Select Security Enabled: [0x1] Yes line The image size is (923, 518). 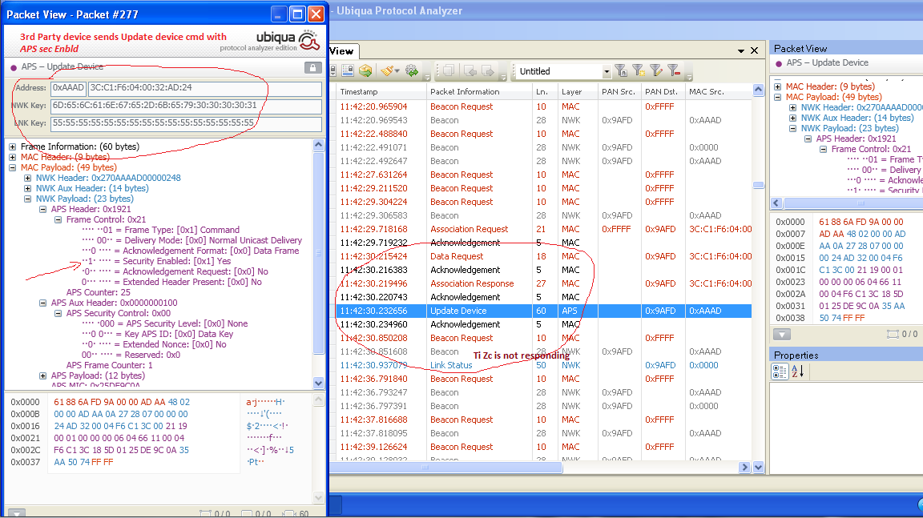(x=156, y=261)
